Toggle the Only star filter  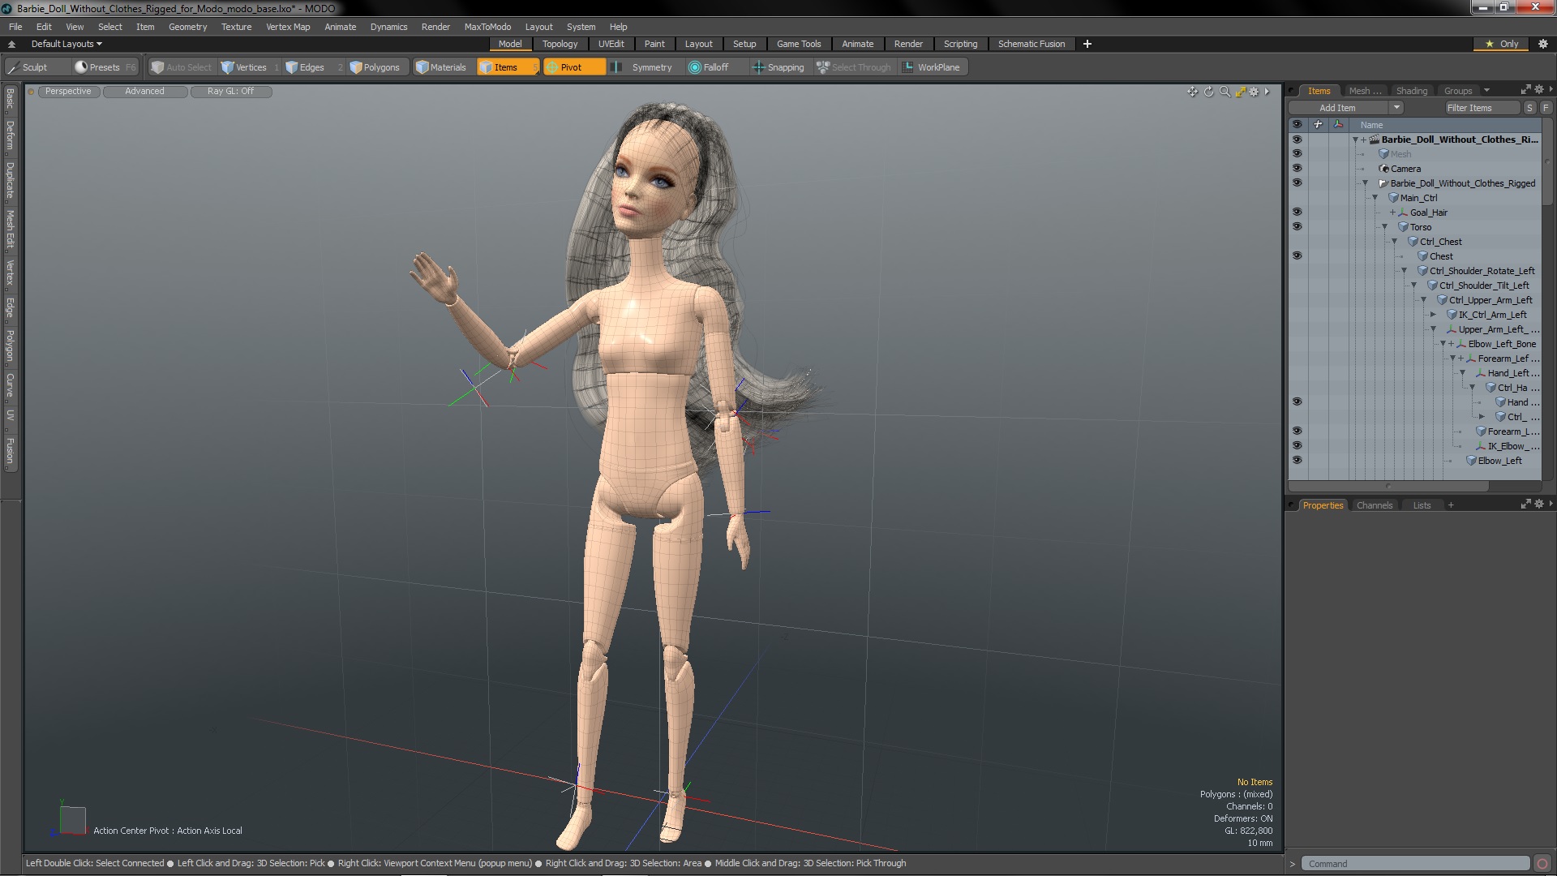[1502, 44]
